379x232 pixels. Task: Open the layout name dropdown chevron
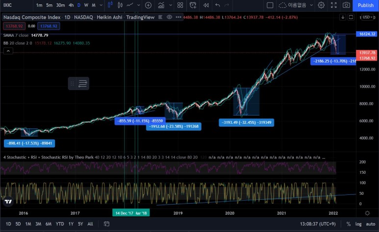pos(311,5)
